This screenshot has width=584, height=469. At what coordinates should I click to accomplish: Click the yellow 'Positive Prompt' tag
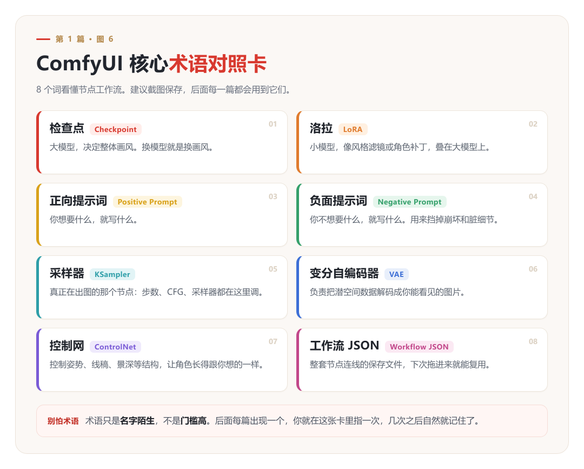[147, 202]
